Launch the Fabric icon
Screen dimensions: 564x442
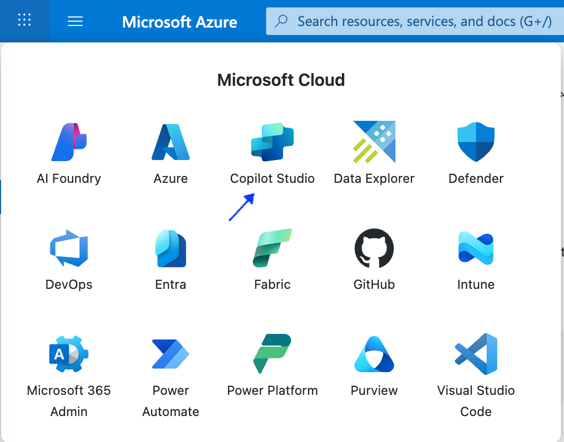[x=272, y=248]
